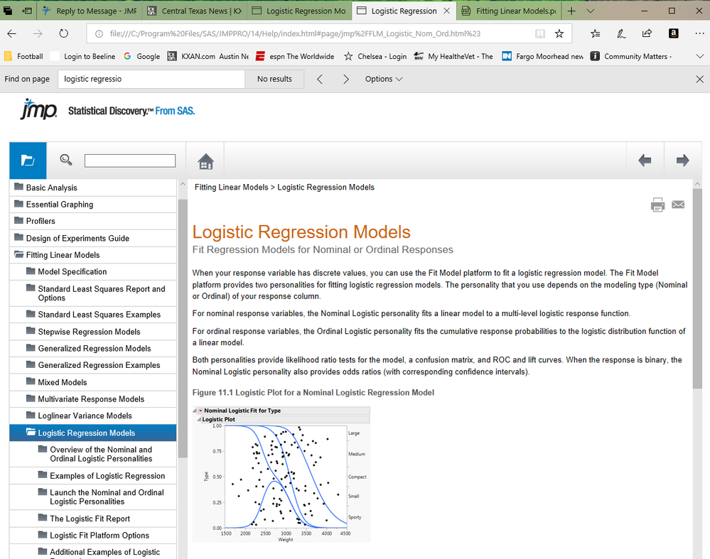
Task: Share this page icon
Action: [647, 33]
